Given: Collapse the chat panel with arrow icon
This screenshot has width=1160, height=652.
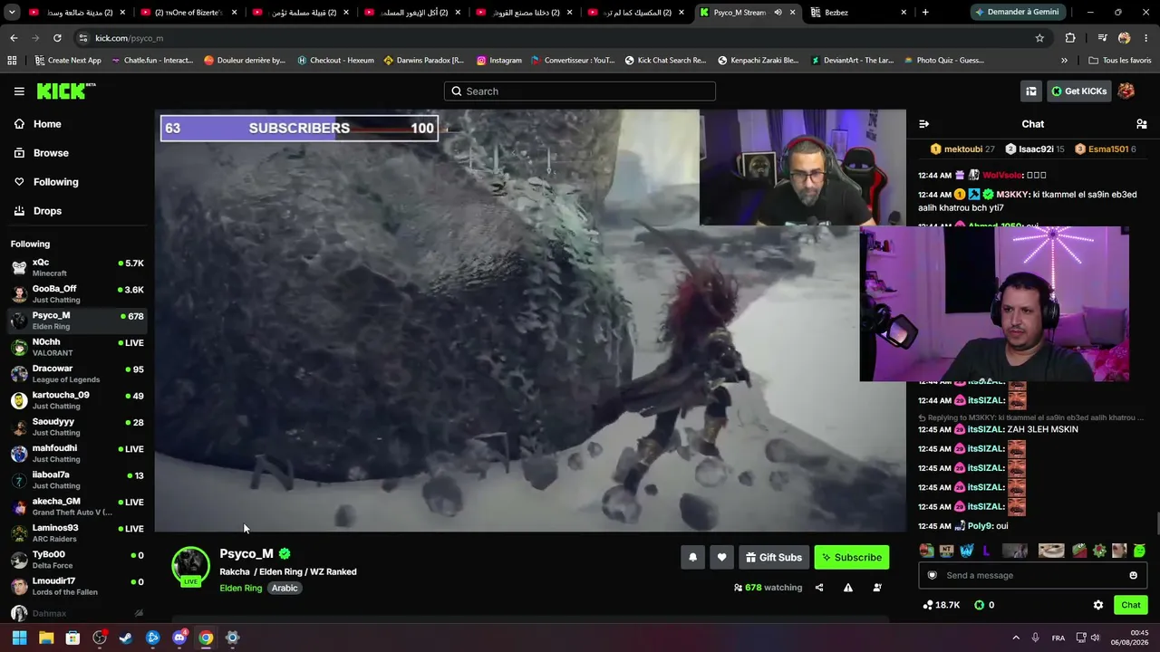Looking at the screenshot, I should pyautogui.click(x=923, y=124).
